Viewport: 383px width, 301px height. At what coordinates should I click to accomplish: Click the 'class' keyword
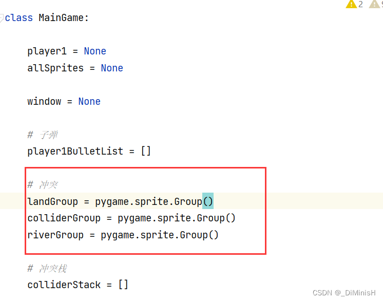point(19,18)
